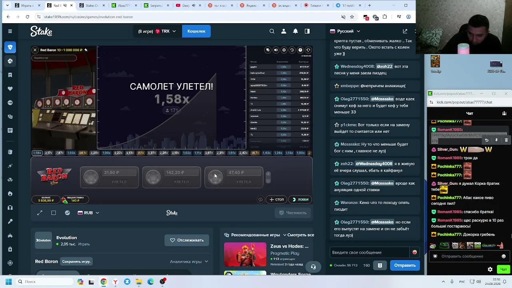Open live stats chart icon
The width and height of the screenshot is (512, 288).
pos(68,213)
